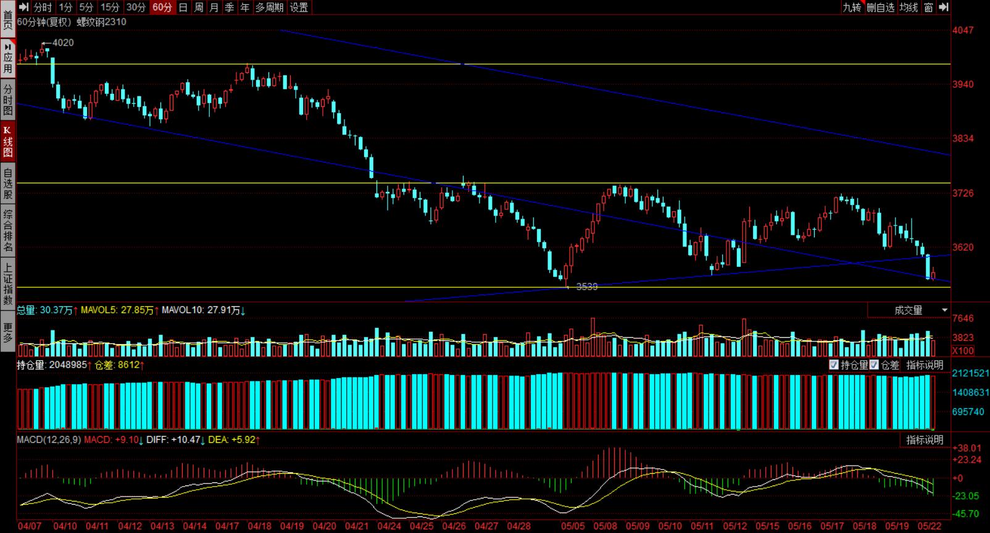Toggle the 九转 indicator
The image size is (990, 533).
pos(852,7)
